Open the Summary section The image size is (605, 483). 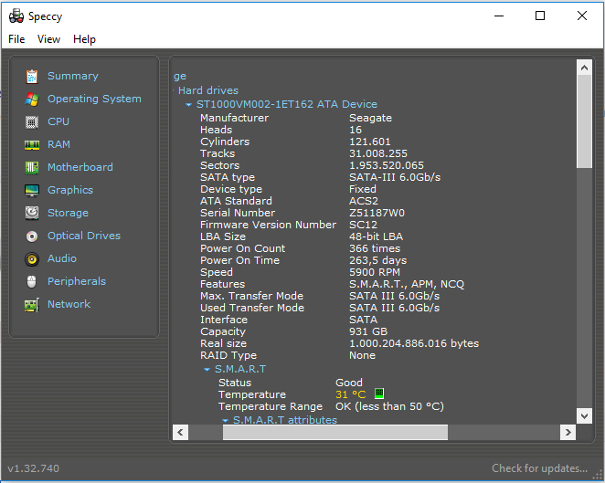[73, 76]
